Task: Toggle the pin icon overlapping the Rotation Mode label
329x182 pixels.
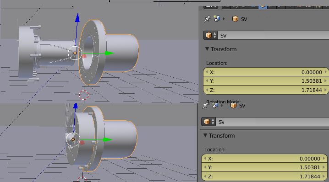Action: coord(205,106)
